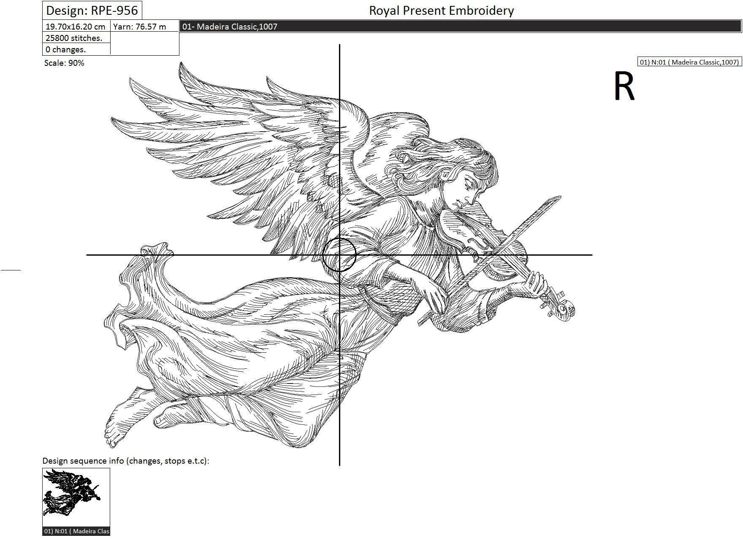743x540 pixels.
Task: Click the large R letter mark
Action: (x=624, y=86)
